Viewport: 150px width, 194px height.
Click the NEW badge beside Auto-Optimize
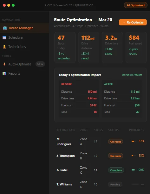tap(40, 64)
